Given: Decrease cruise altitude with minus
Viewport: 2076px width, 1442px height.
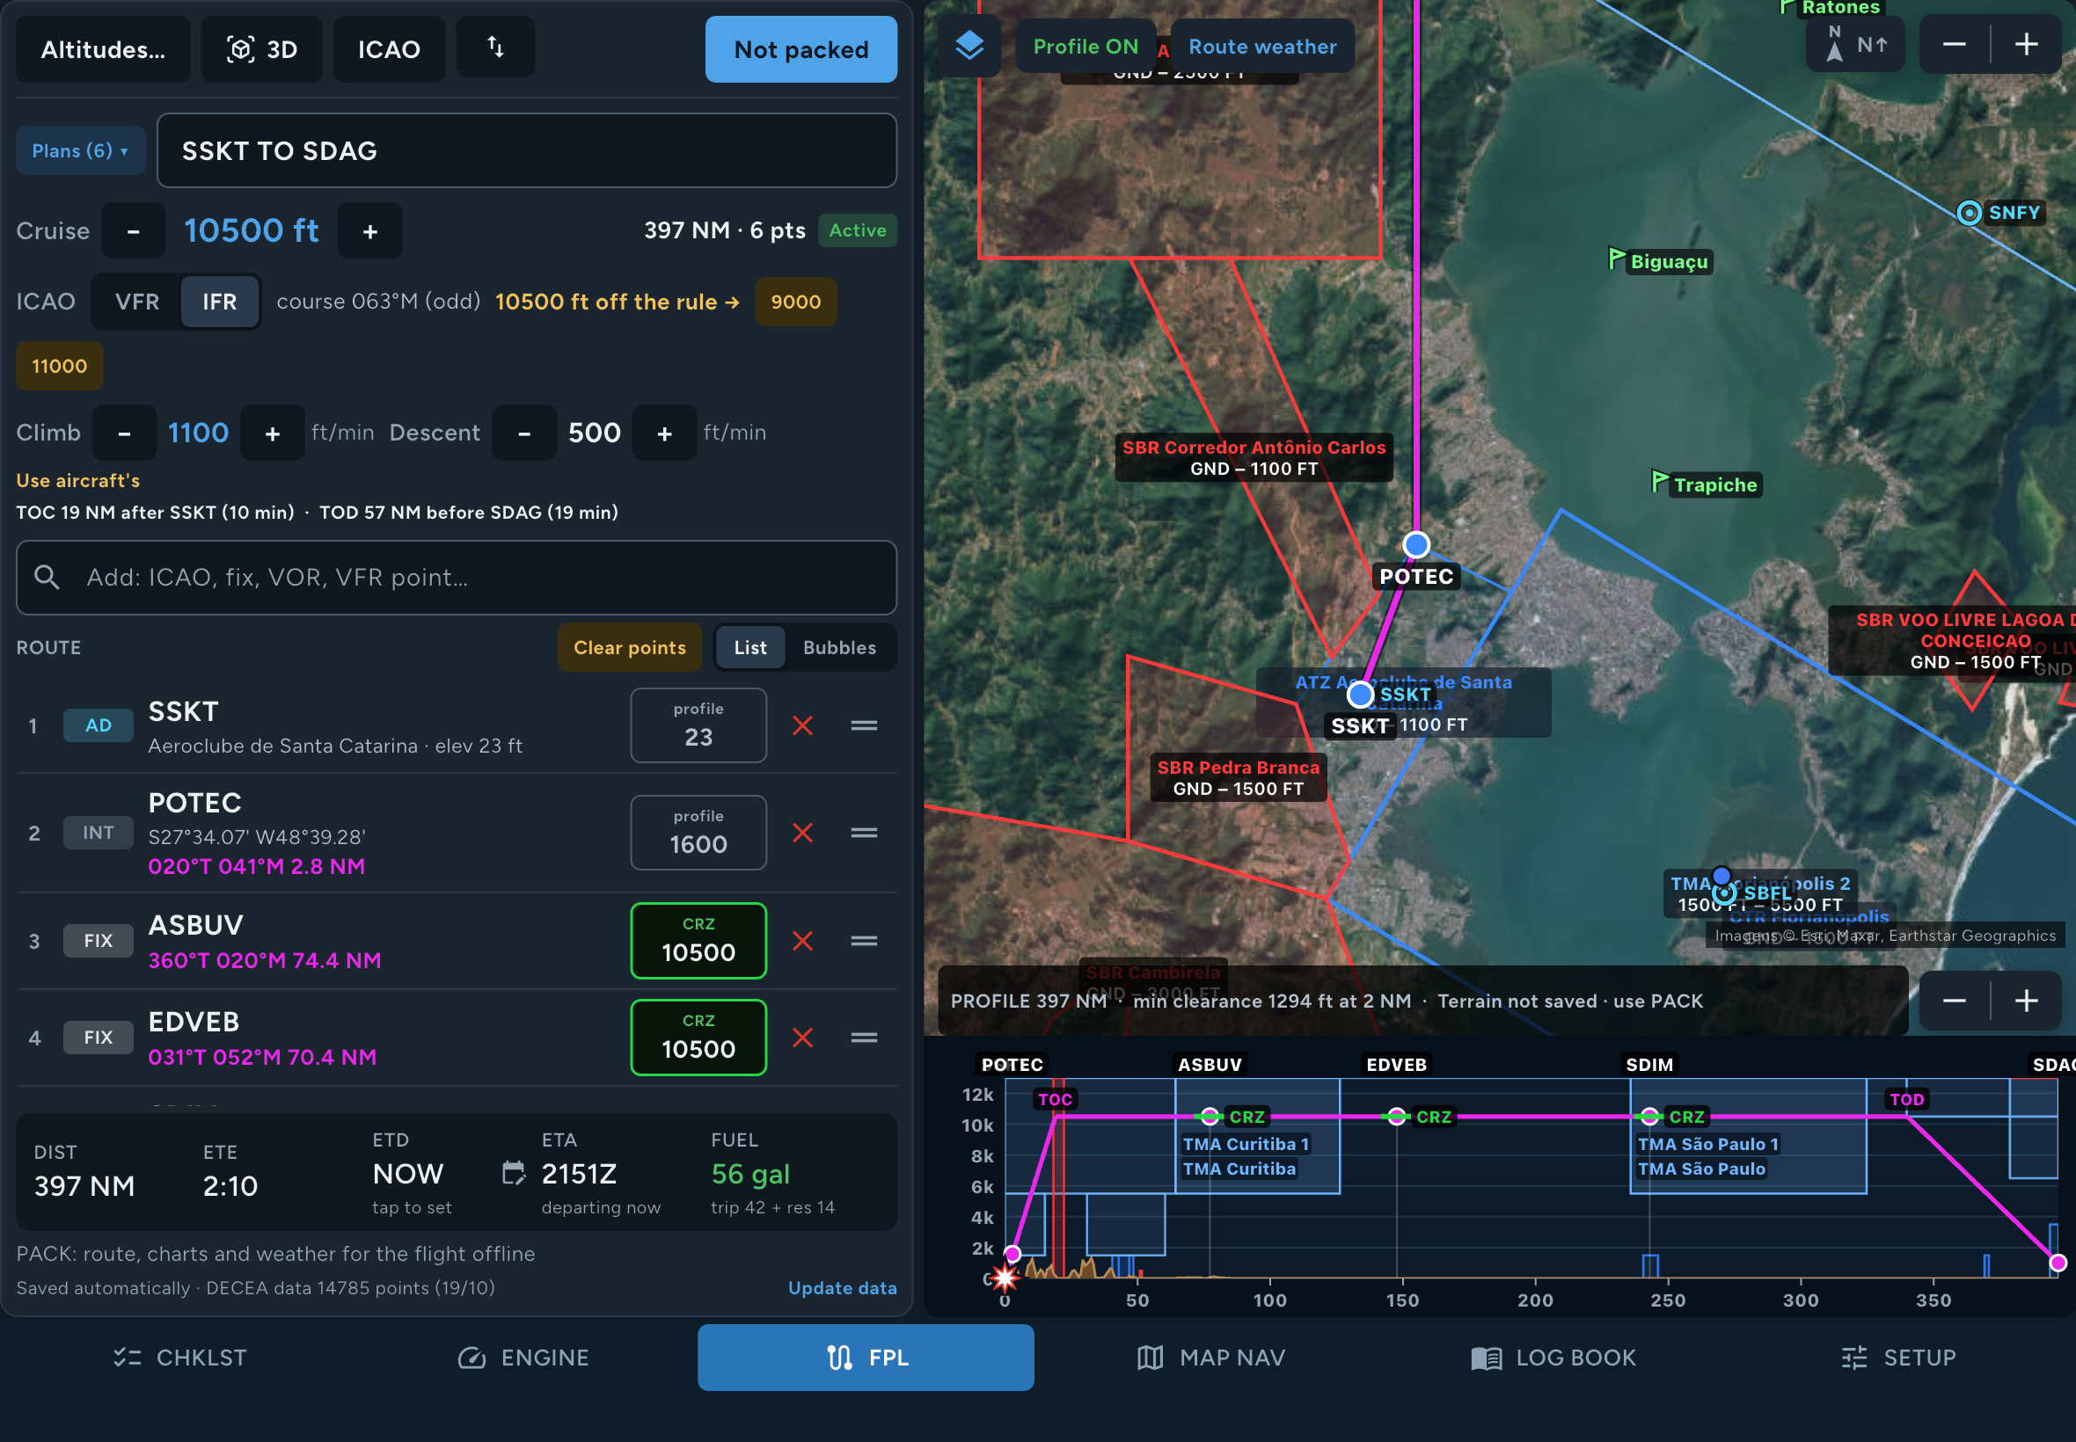Looking at the screenshot, I should click(x=134, y=231).
